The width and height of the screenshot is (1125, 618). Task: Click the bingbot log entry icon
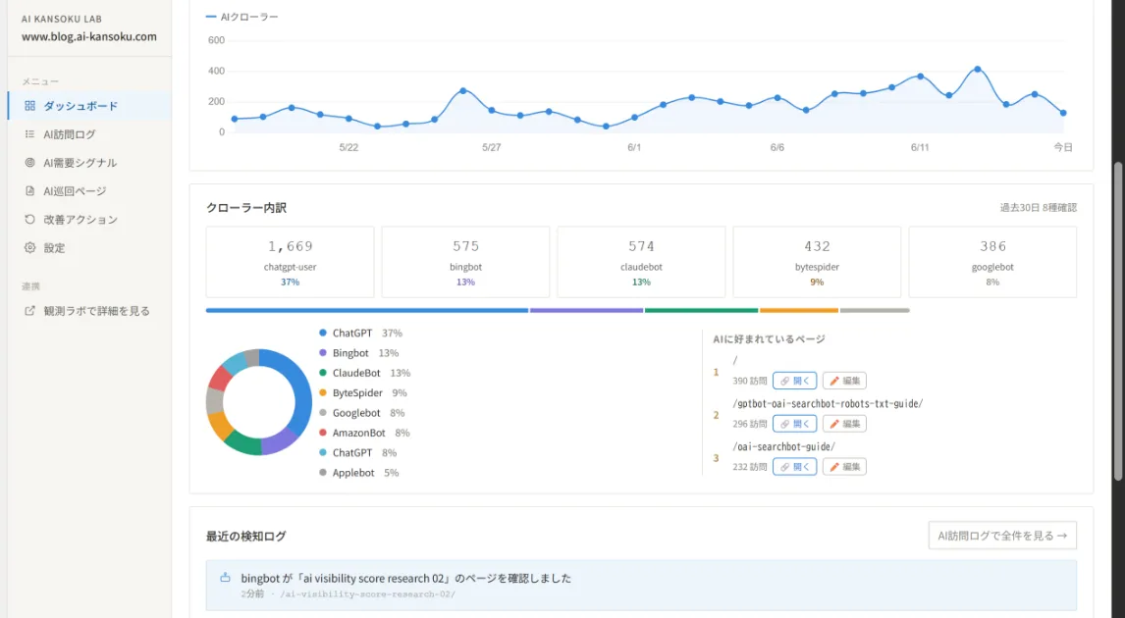tap(225, 577)
